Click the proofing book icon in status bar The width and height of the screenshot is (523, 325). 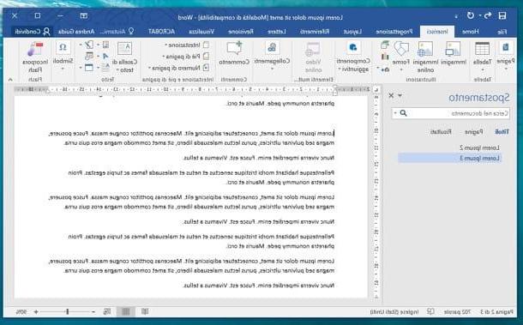click(430, 311)
